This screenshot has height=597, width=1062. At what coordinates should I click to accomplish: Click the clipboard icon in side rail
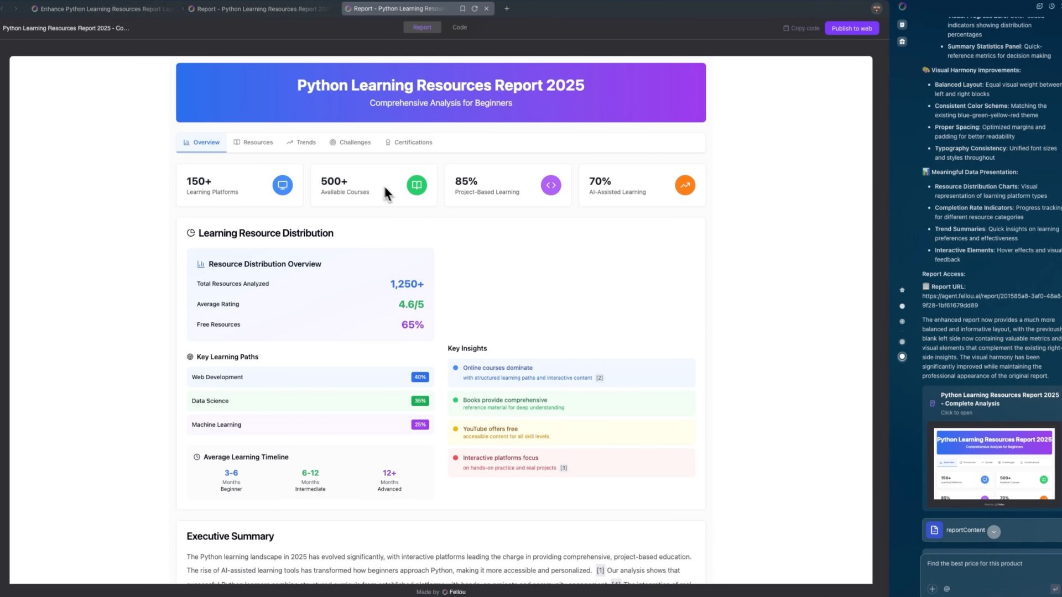tap(902, 24)
